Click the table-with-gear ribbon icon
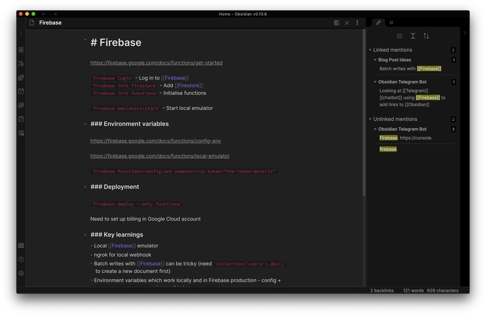 point(21,133)
